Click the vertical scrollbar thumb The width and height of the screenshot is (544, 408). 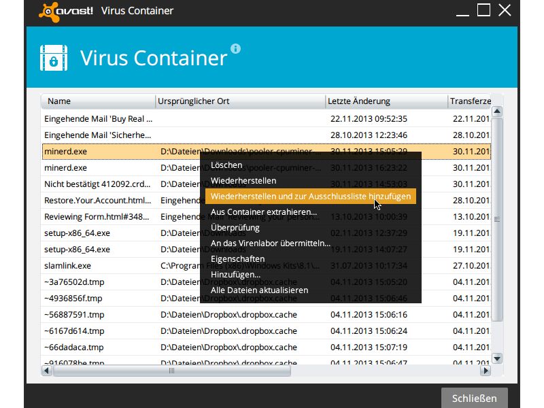pyautogui.click(x=497, y=219)
